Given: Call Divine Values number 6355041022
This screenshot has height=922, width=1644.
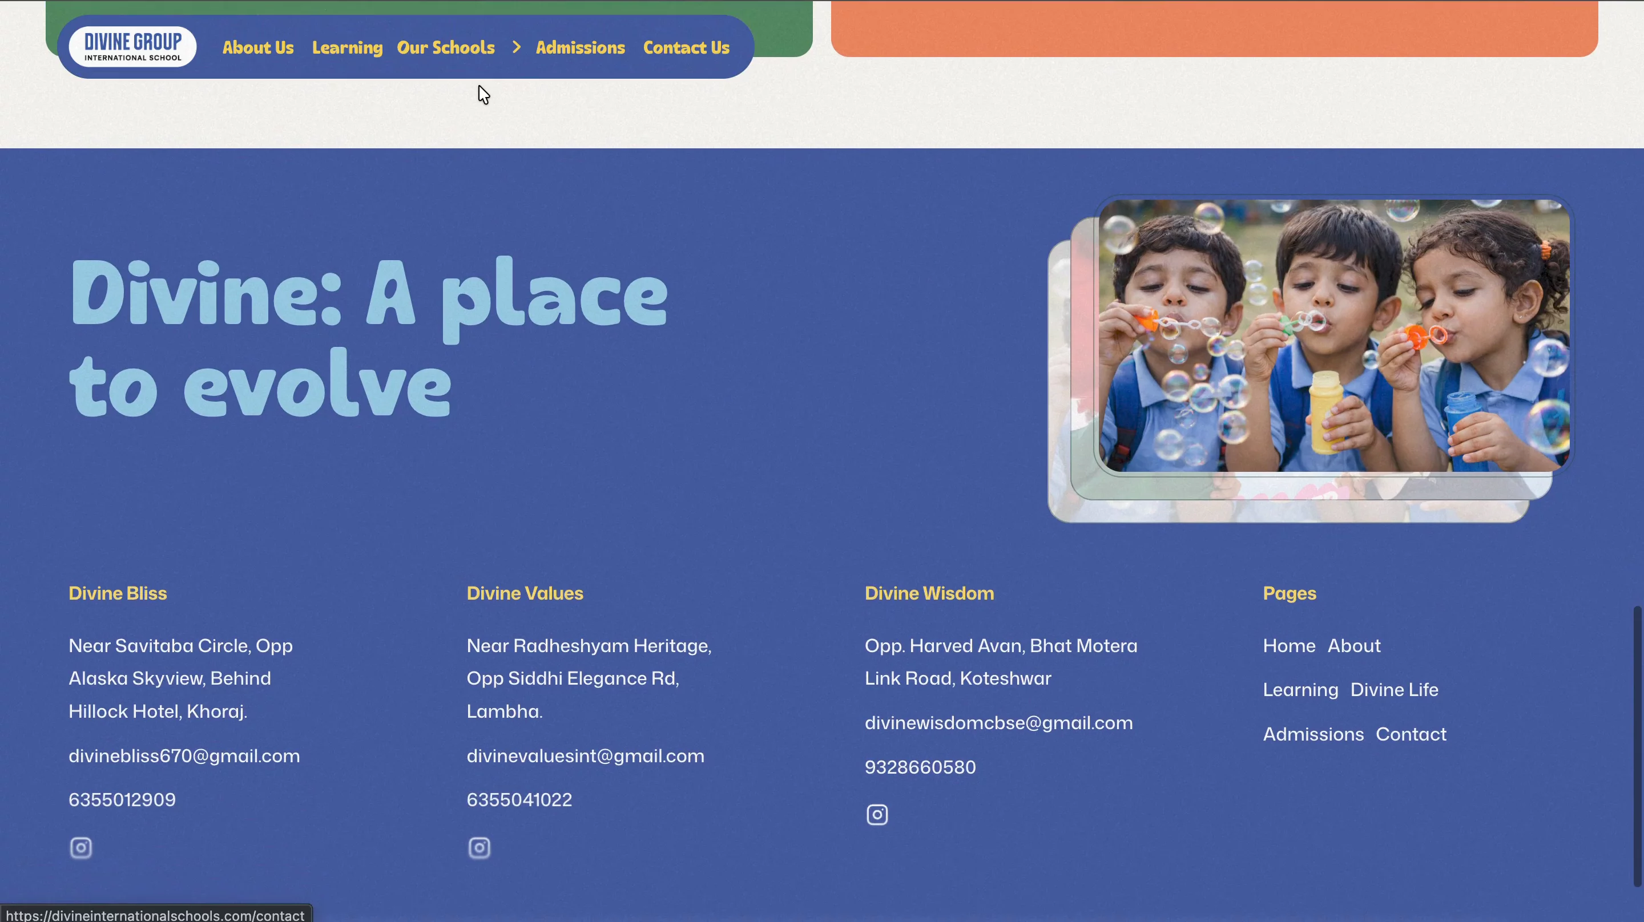Looking at the screenshot, I should [x=519, y=799].
